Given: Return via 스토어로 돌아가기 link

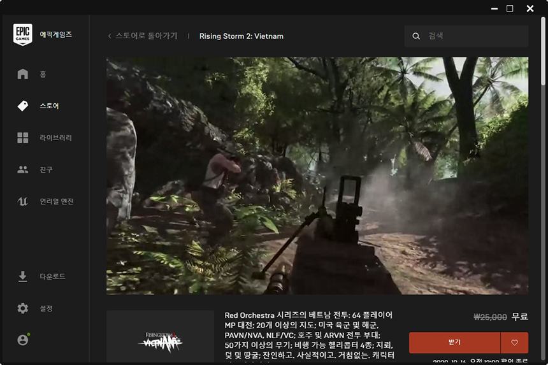Looking at the screenshot, I should pyautogui.click(x=147, y=36).
